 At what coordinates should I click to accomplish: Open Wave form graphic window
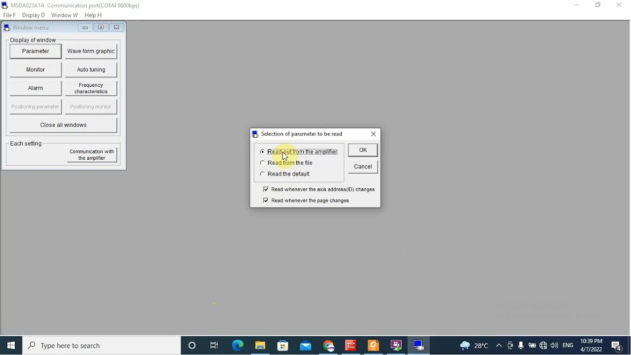(91, 51)
